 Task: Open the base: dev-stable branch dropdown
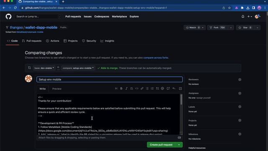point(44,68)
